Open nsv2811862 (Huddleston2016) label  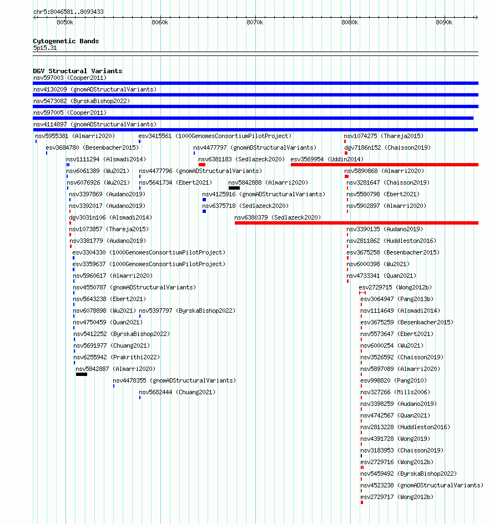pos(392,241)
